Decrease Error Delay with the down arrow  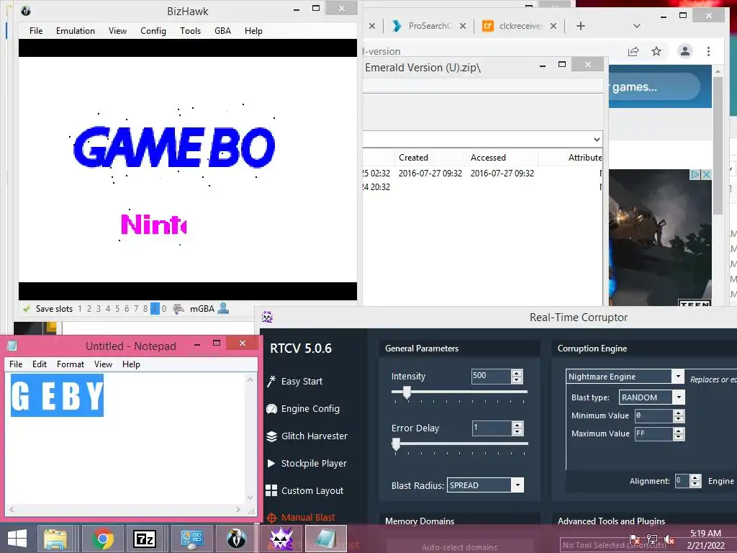[x=517, y=432]
